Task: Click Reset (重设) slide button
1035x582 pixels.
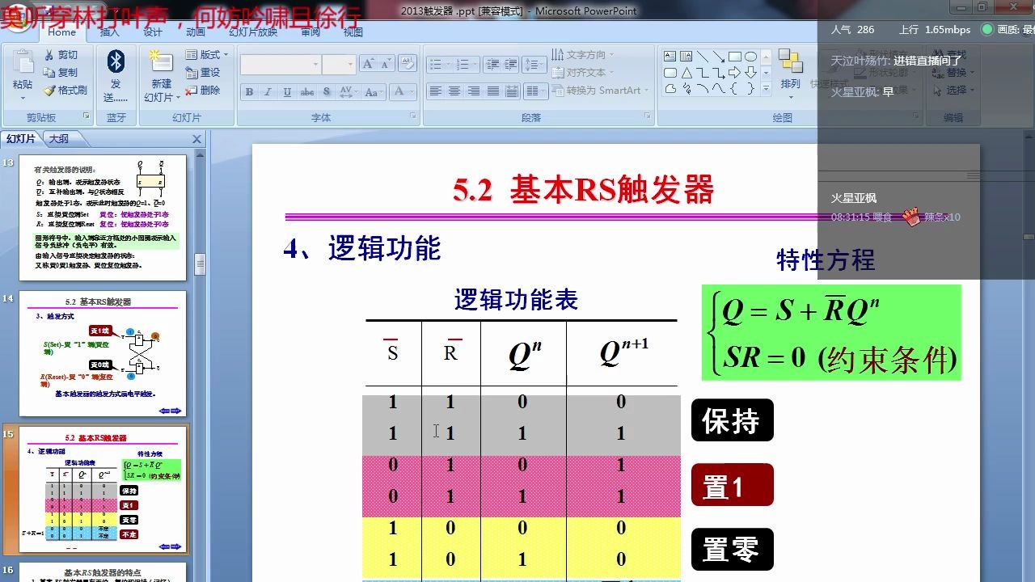Action: click(202, 73)
